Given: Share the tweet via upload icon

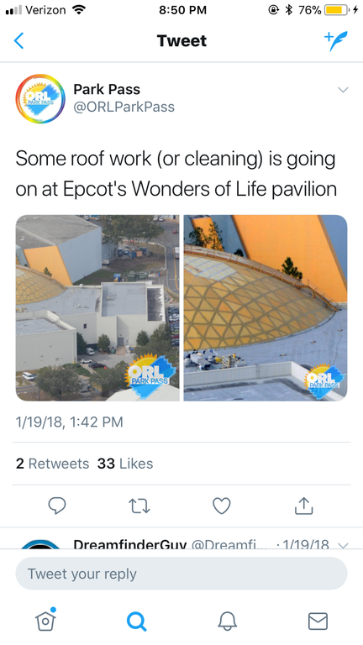Looking at the screenshot, I should tap(303, 506).
